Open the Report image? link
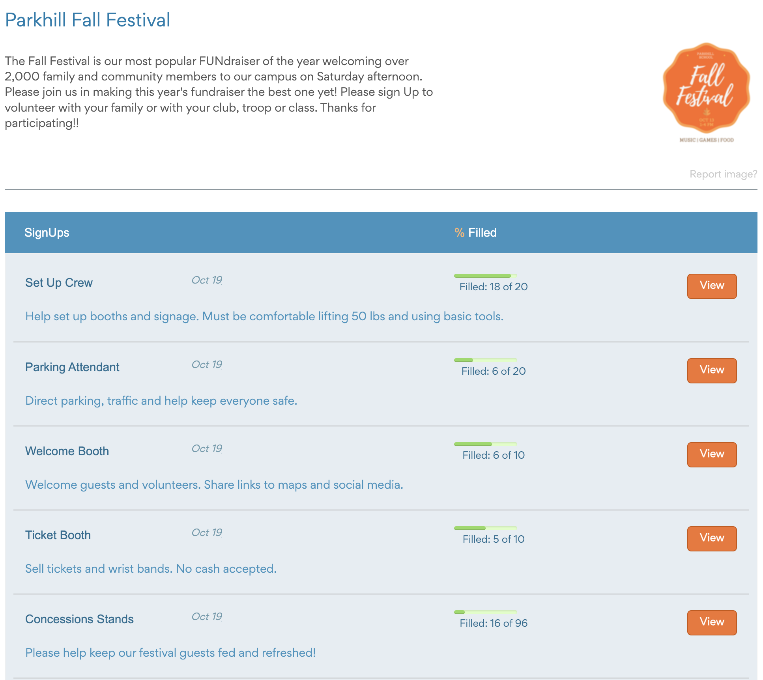Viewport: 763px width, 680px height. pyautogui.click(x=723, y=174)
